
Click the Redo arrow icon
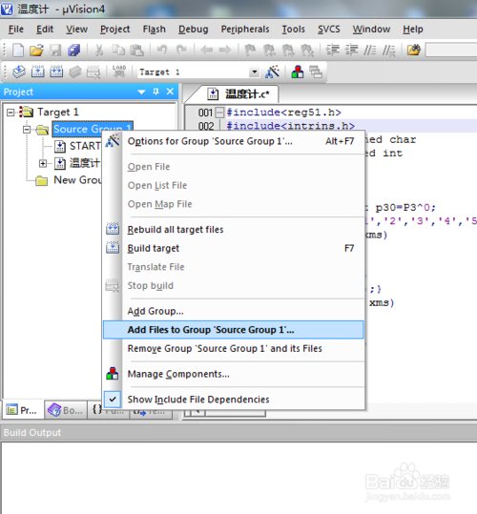coord(181,51)
